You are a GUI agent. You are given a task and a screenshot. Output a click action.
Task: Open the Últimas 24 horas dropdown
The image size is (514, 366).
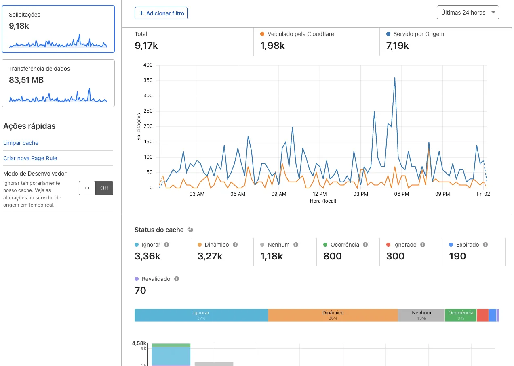click(x=468, y=13)
